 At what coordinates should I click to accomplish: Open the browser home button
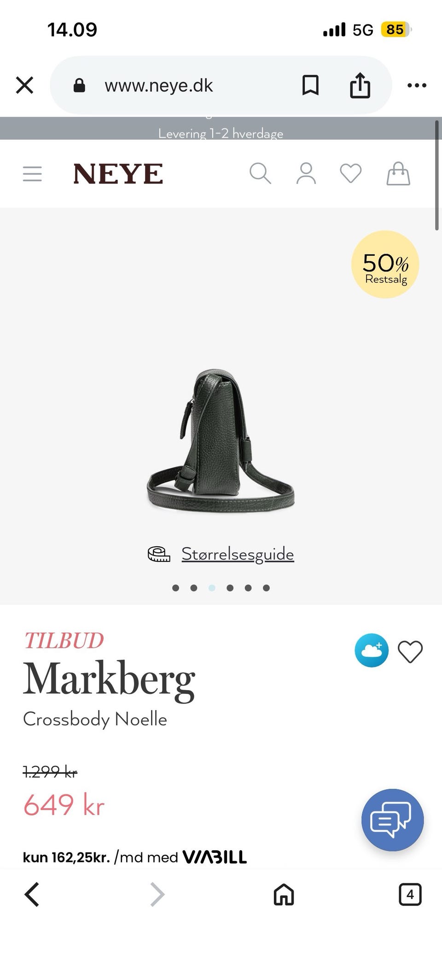click(x=284, y=895)
